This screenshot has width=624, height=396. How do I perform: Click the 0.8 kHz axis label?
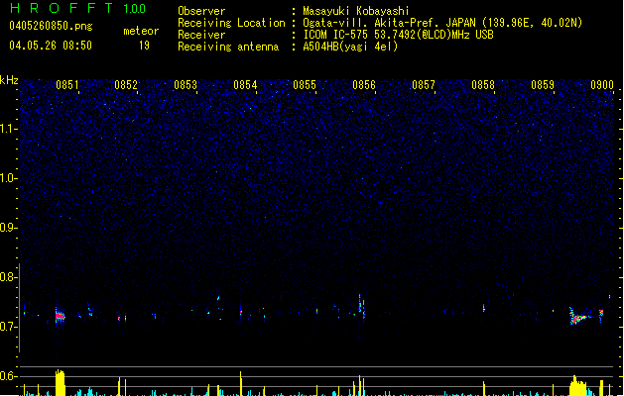[x=8, y=277]
